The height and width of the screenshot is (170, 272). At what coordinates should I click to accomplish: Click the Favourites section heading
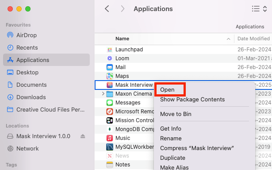pyautogui.click(x=18, y=25)
